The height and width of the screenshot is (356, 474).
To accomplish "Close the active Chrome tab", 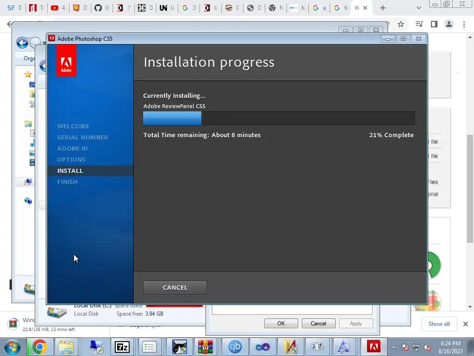I will (x=365, y=8).
